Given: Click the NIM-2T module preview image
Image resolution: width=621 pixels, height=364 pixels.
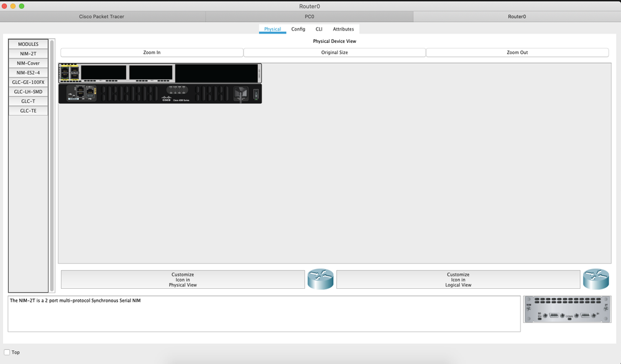Looking at the screenshot, I should 567,309.
